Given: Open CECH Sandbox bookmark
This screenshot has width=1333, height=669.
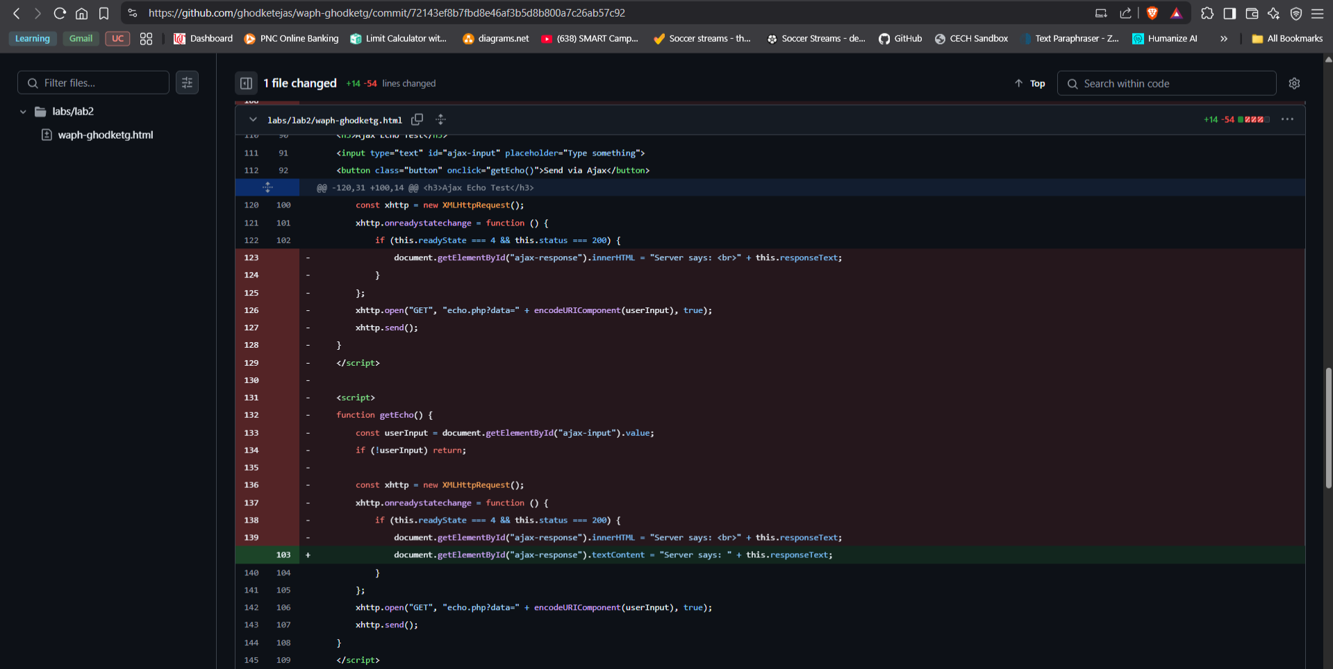Looking at the screenshot, I should click(971, 39).
